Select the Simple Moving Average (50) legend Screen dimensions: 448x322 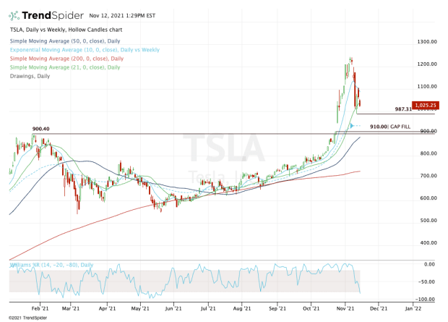coord(65,41)
